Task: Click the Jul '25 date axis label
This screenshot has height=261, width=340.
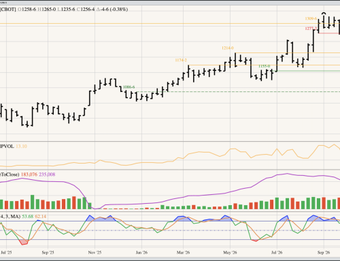Action: coord(6,253)
